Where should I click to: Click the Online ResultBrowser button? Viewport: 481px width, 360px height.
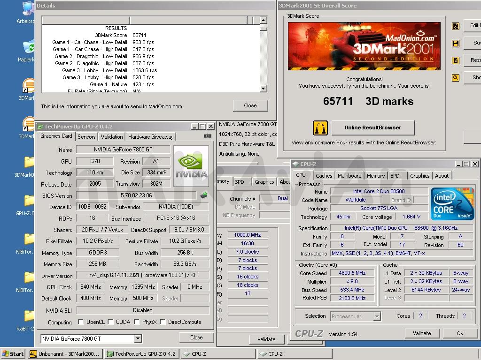pos(372,127)
